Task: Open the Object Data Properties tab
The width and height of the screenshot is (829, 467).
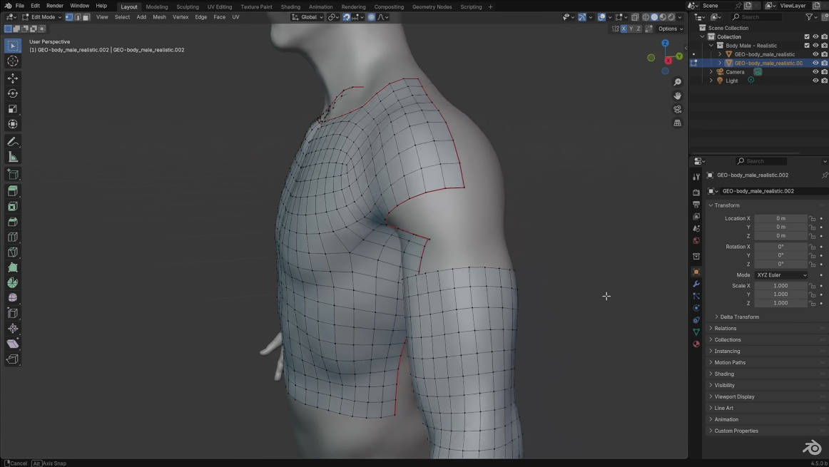Action: coord(696,330)
